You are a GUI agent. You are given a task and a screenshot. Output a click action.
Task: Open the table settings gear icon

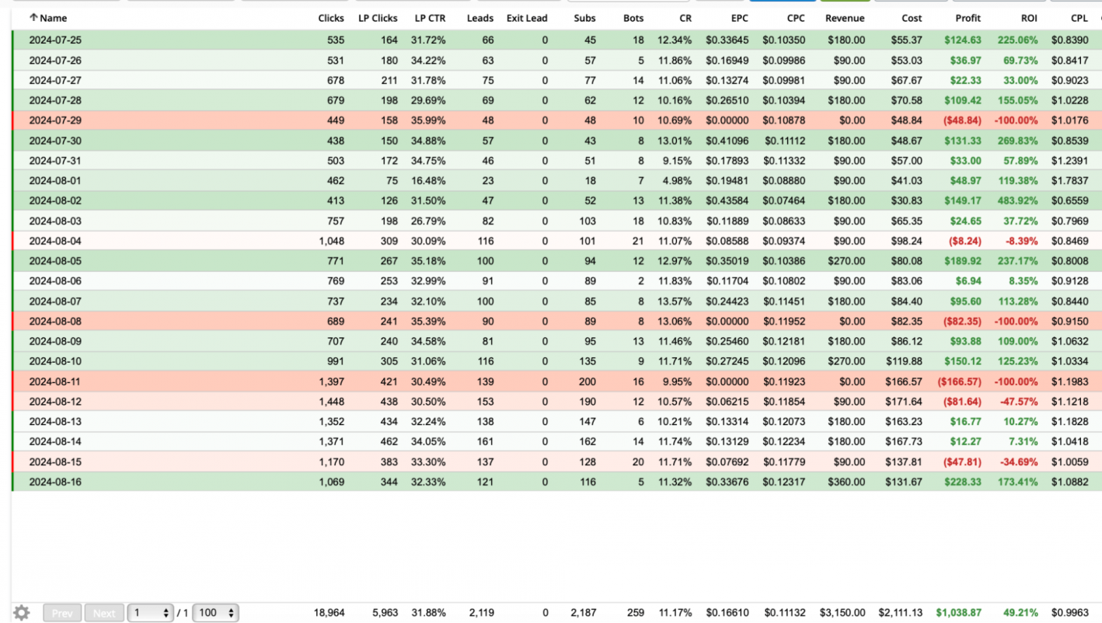click(22, 613)
